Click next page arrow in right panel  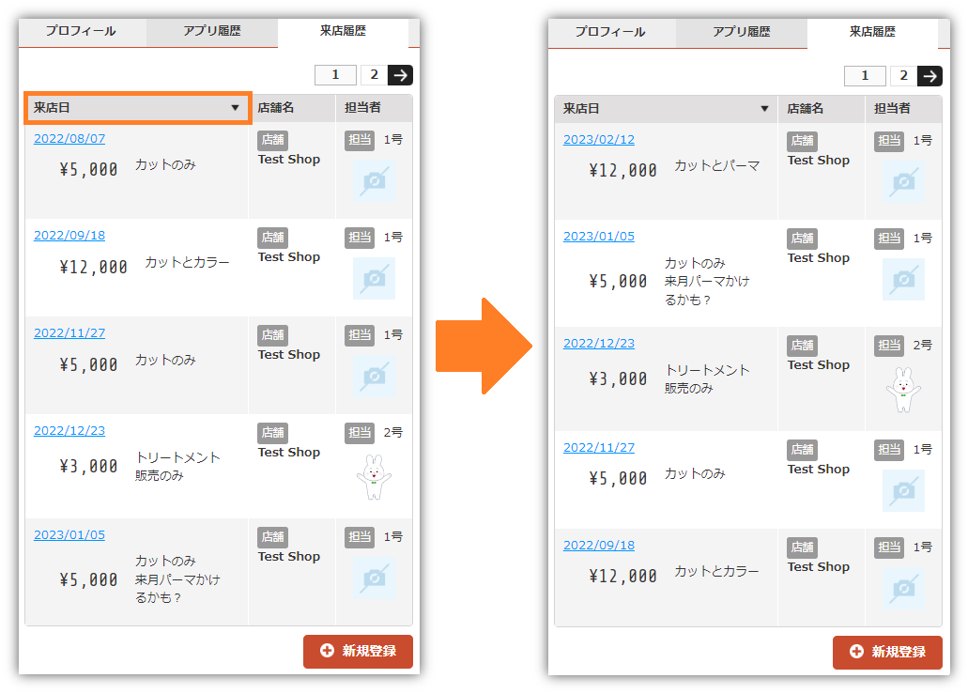click(x=930, y=76)
